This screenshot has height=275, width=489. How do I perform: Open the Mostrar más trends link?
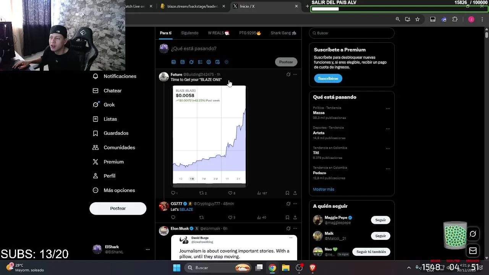point(324,189)
